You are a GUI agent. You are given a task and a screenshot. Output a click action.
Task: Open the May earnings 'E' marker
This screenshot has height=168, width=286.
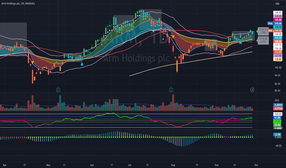coord(58,89)
